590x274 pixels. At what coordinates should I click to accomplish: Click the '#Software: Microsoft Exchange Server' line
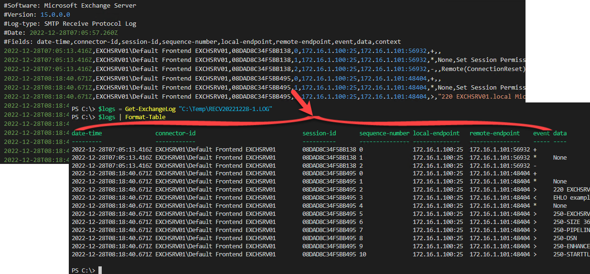point(70,6)
